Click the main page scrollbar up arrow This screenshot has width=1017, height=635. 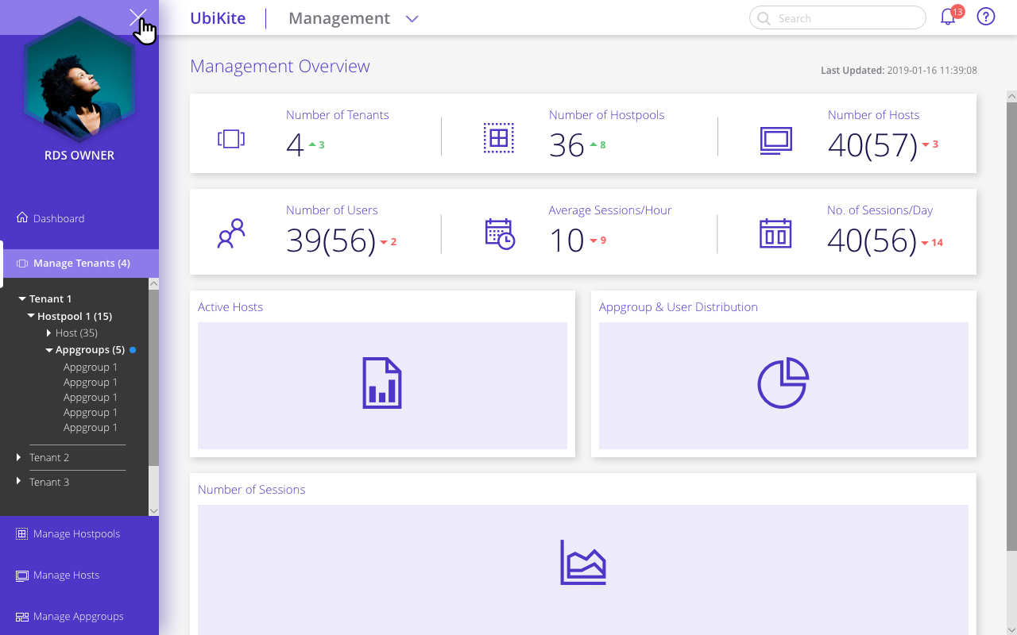click(1011, 96)
